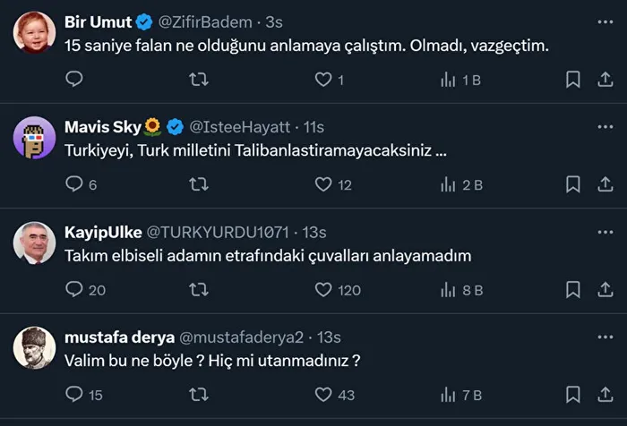627x426 pixels.
Task: Share Mavis Sky's tweet
Action: click(604, 184)
